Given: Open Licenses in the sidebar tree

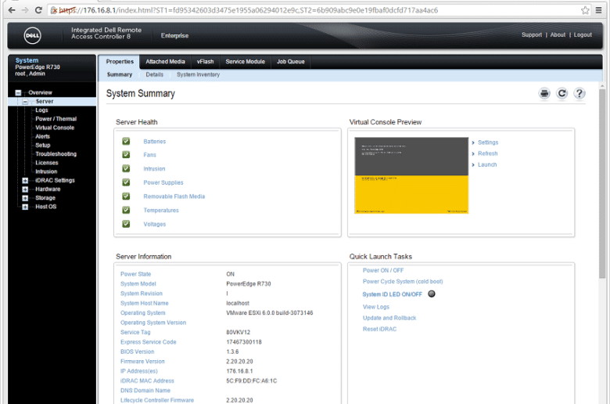Looking at the screenshot, I should coord(47,163).
